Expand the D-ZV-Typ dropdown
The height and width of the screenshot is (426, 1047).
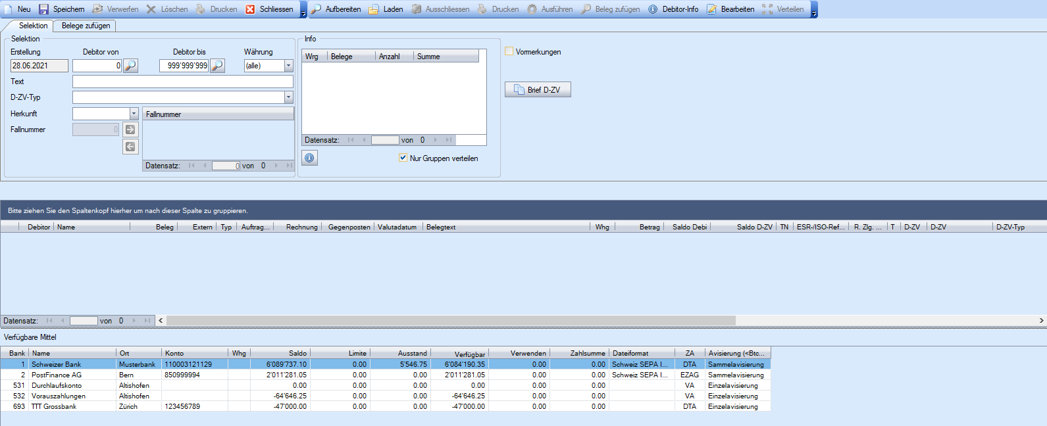click(x=288, y=97)
